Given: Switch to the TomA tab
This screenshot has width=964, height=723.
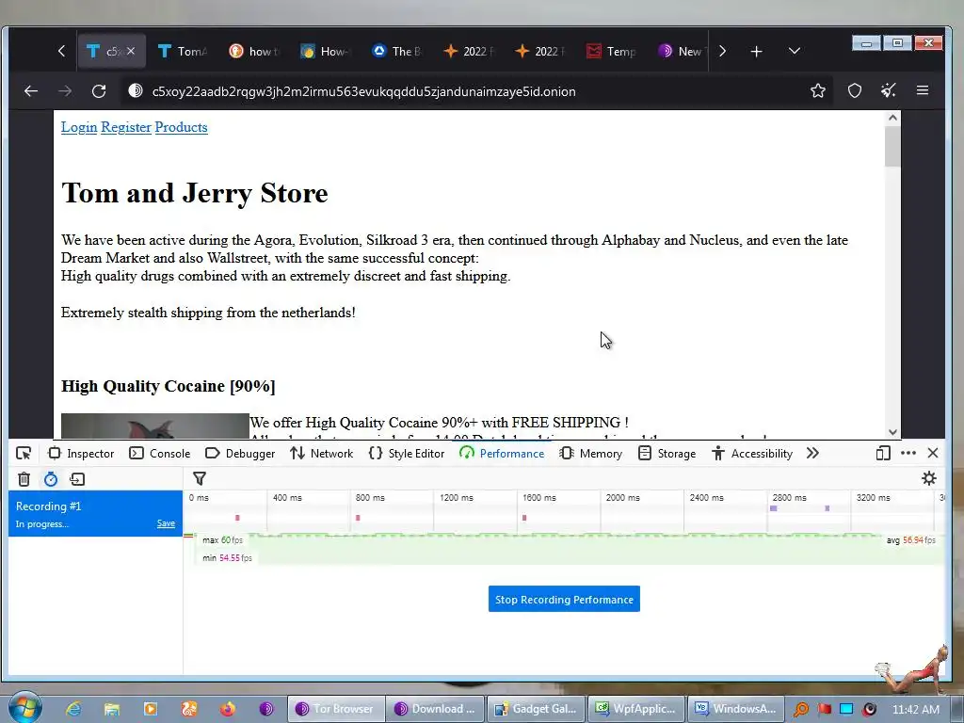Looking at the screenshot, I should coord(184,51).
